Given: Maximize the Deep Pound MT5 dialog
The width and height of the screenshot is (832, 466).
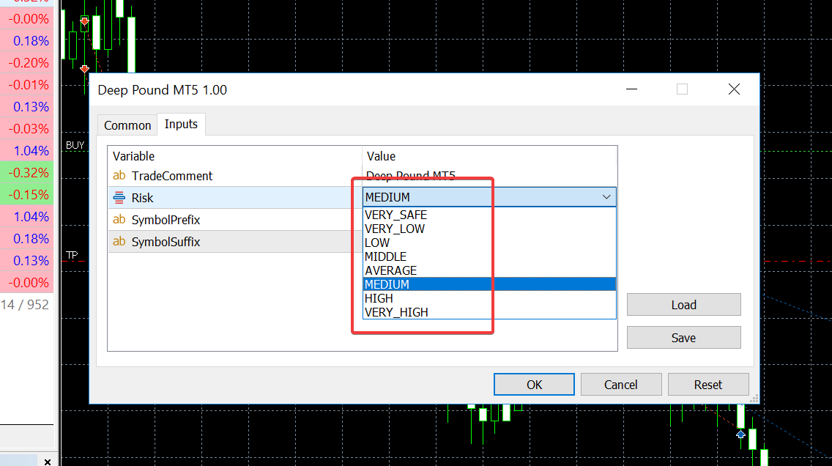Looking at the screenshot, I should [x=682, y=89].
